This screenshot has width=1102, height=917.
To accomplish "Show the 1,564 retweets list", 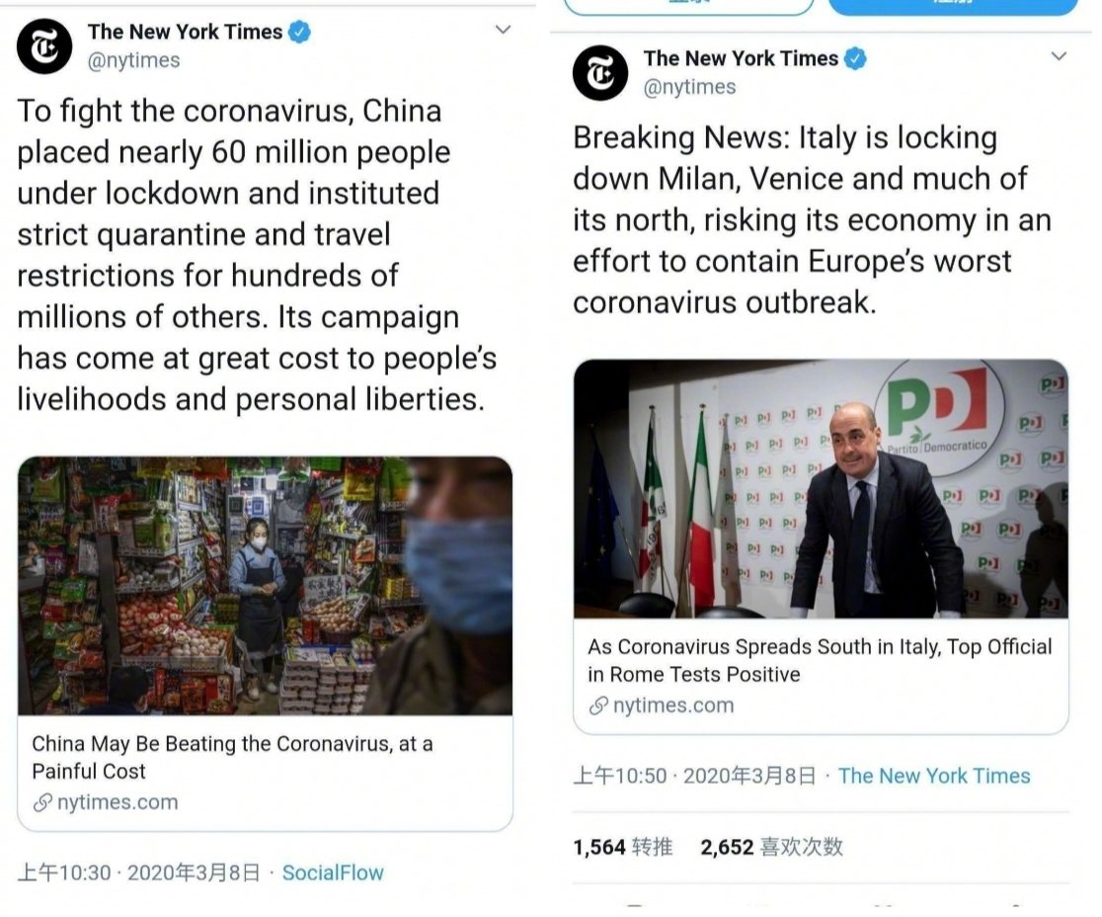I will [x=623, y=847].
